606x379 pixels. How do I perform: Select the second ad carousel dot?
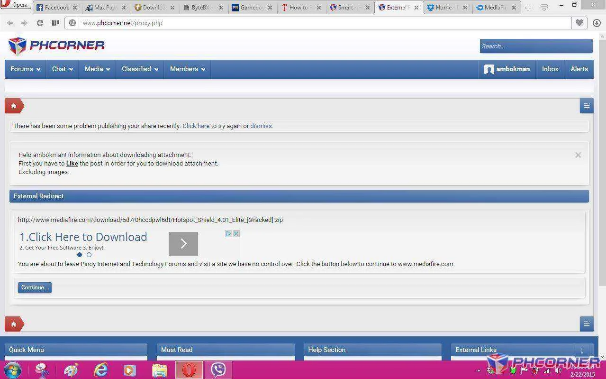89,255
